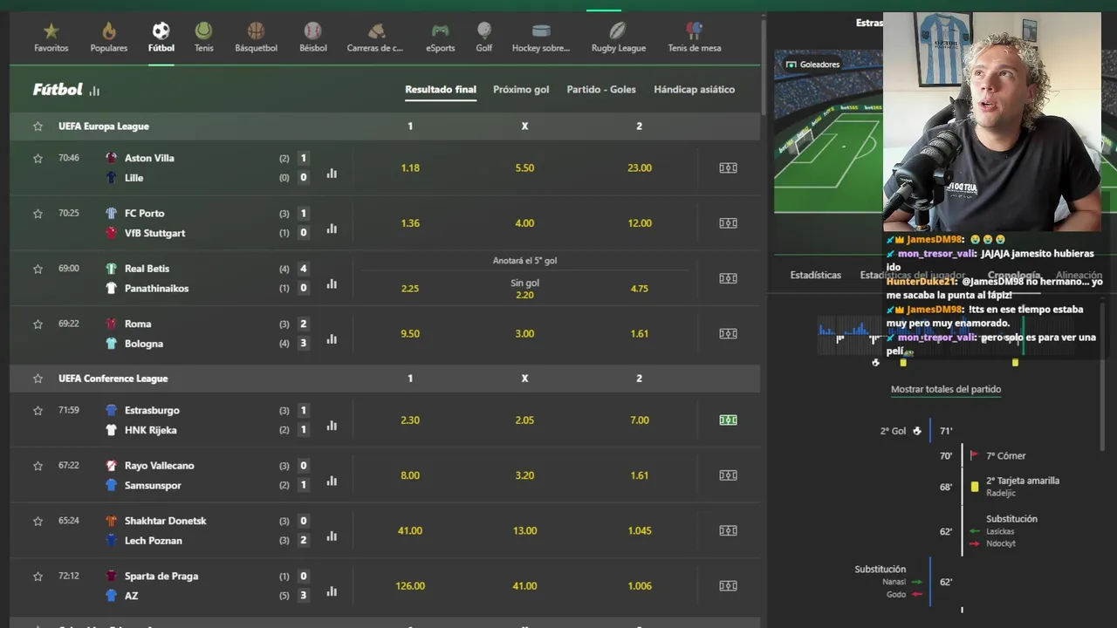Select odds 1.61 for Samsunspor win

640,476
